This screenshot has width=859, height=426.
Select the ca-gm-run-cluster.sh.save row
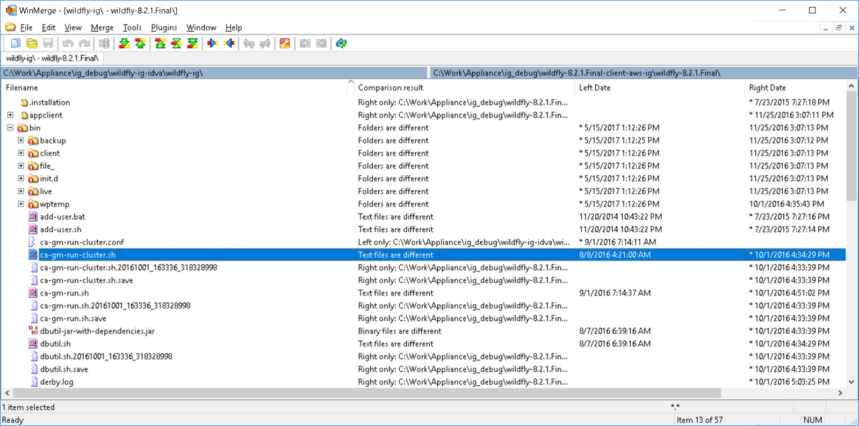coord(423,280)
